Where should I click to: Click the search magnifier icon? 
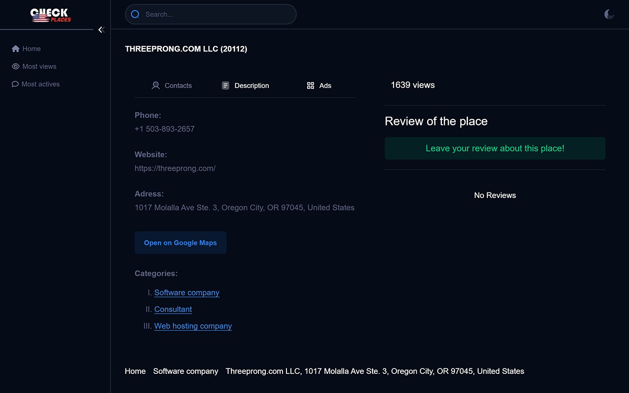tap(135, 14)
